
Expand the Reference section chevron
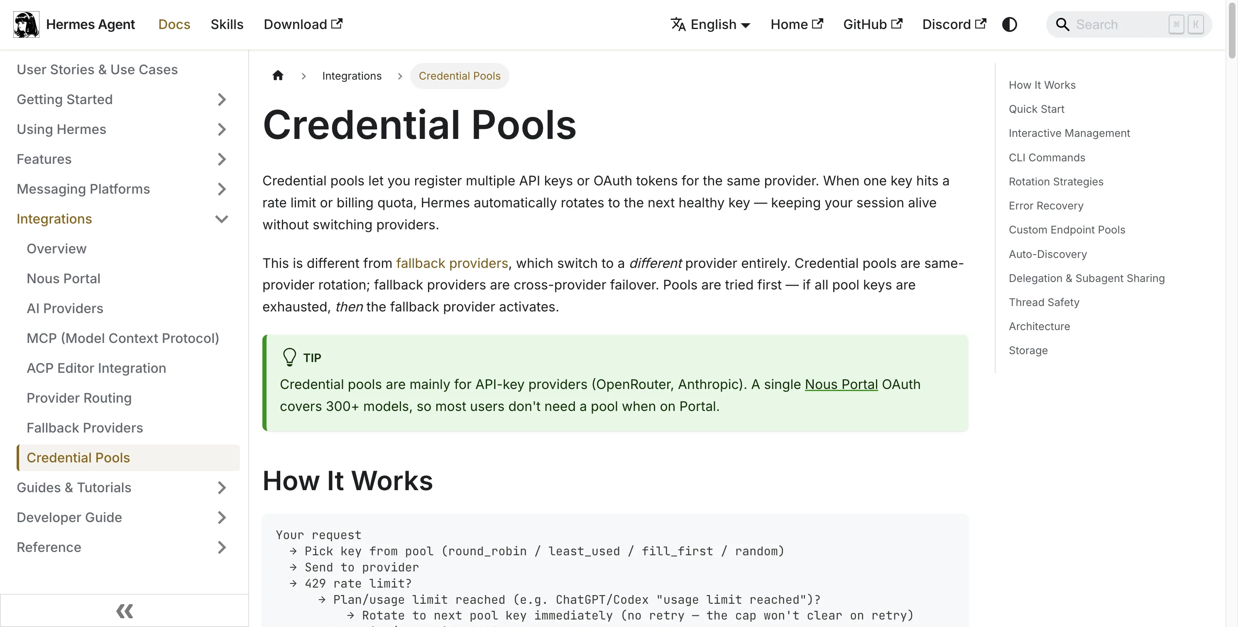(x=222, y=547)
